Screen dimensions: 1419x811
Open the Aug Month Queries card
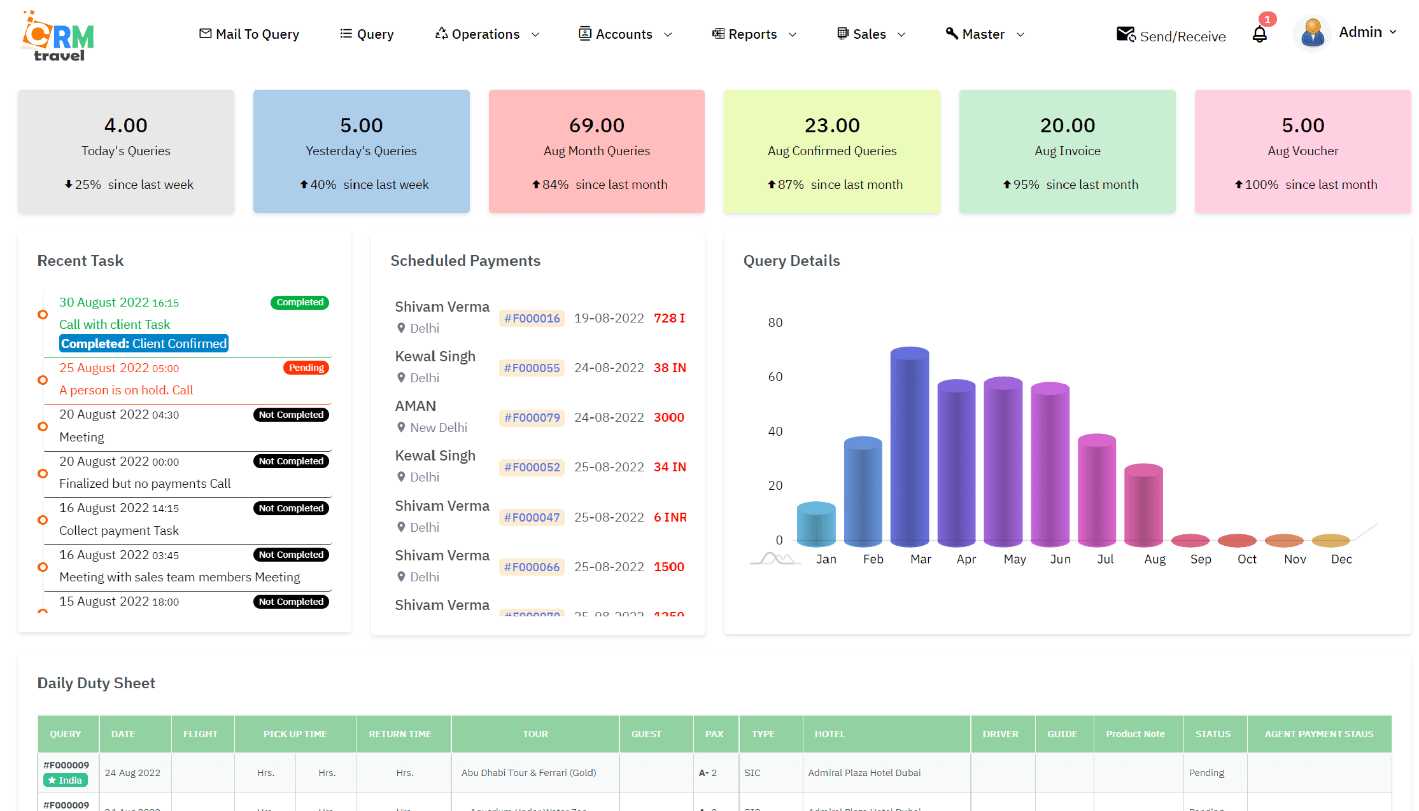597,151
